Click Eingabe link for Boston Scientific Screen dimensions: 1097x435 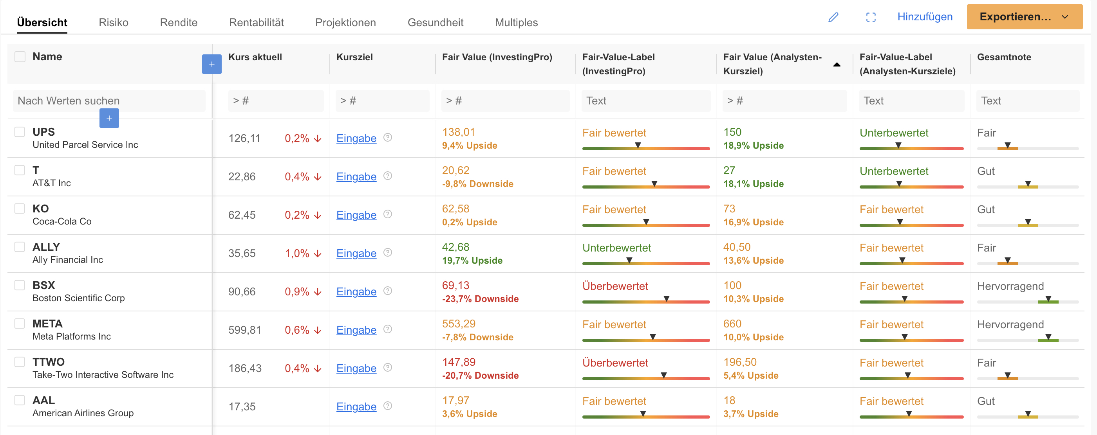[356, 292]
